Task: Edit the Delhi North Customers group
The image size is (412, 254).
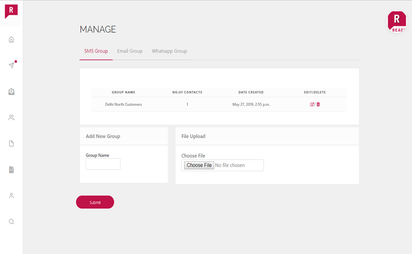Action: 312,104
